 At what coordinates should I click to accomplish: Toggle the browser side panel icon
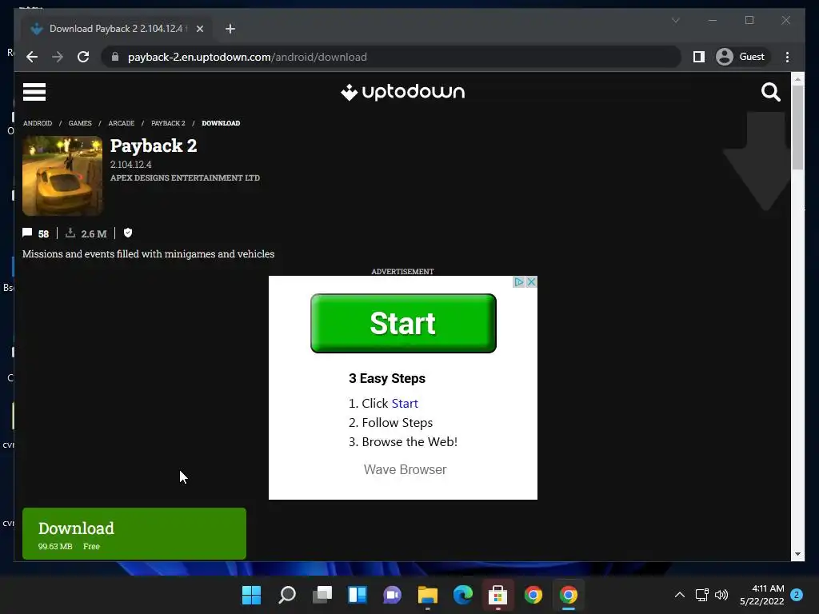point(698,57)
